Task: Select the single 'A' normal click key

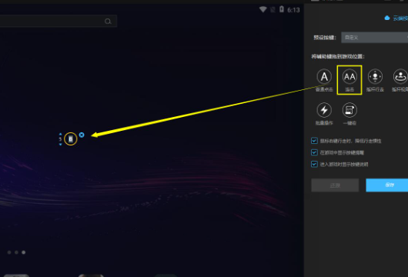Action: tap(324, 77)
